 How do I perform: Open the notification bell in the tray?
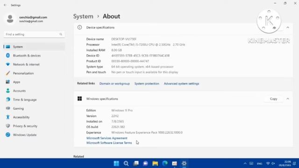pos(294,163)
